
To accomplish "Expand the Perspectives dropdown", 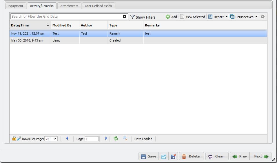I will [x=244, y=17].
